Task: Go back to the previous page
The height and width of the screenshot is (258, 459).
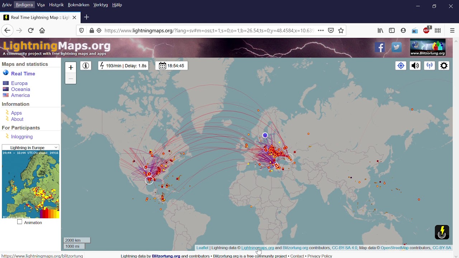Action: click(x=8, y=30)
